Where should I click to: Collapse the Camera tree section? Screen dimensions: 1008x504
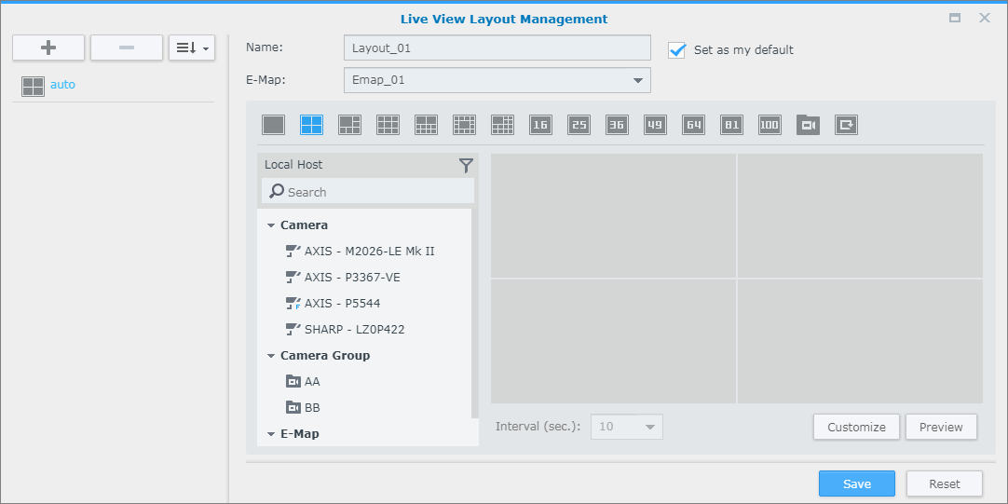click(x=271, y=225)
